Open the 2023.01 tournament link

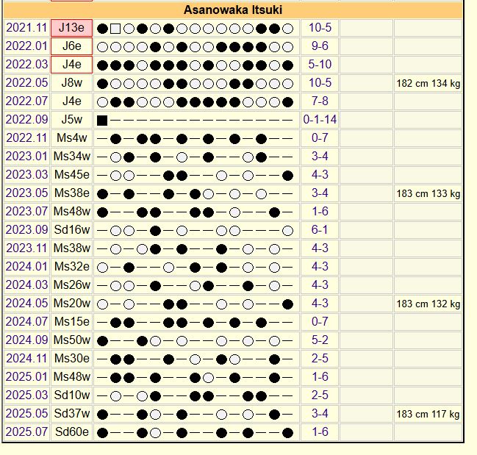26,157
